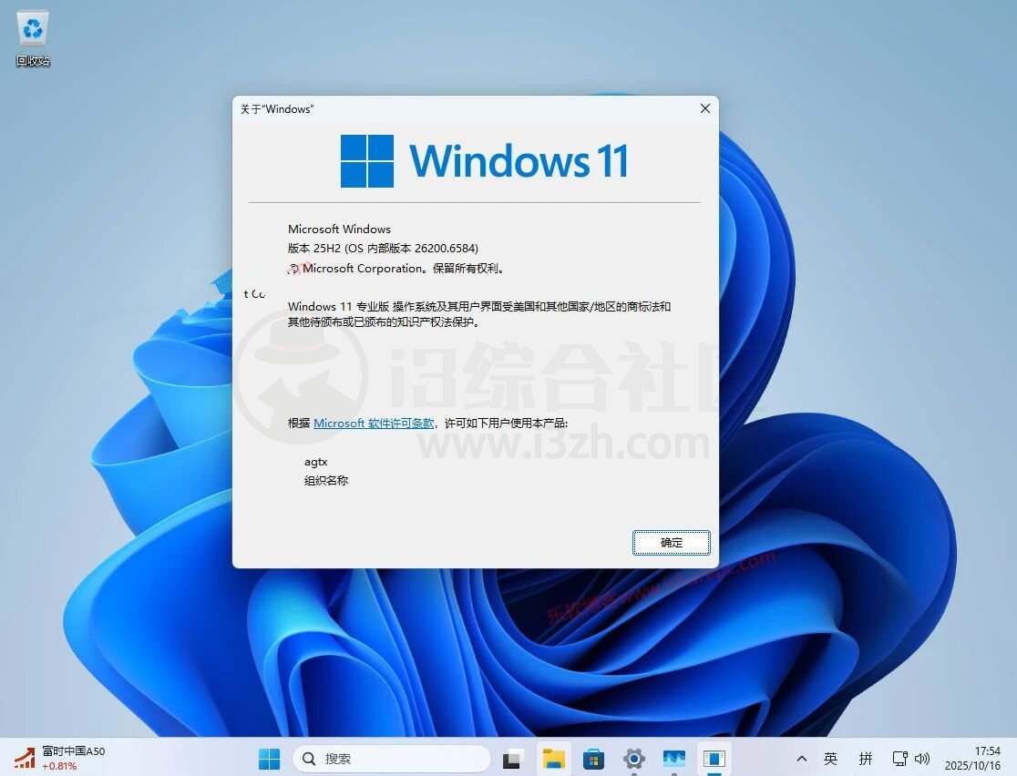Image resolution: width=1017 pixels, height=776 pixels.
Task: Open Task View from the taskbar
Action: [513, 758]
